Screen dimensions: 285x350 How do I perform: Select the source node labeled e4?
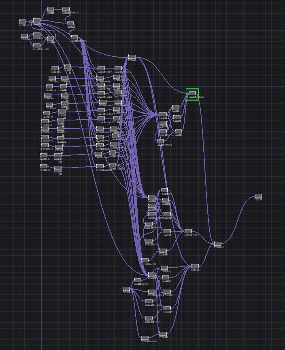[48, 94]
